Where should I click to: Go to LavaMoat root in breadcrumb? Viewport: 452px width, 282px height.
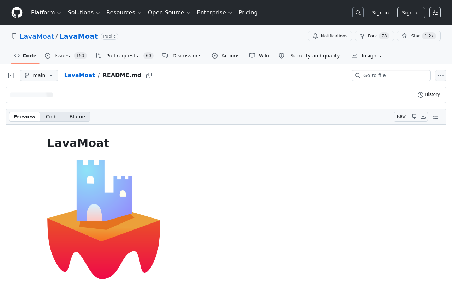(79, 75)
